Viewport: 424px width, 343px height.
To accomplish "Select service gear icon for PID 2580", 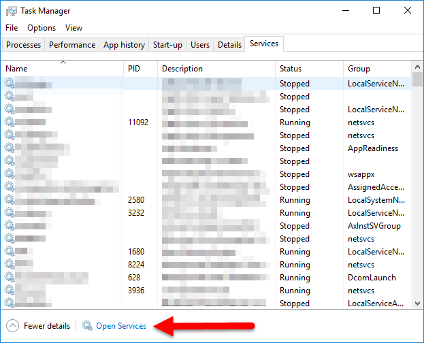I will click(x=10, y=199).
